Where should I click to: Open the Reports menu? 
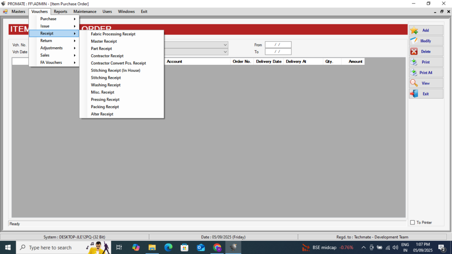[60, 11]
